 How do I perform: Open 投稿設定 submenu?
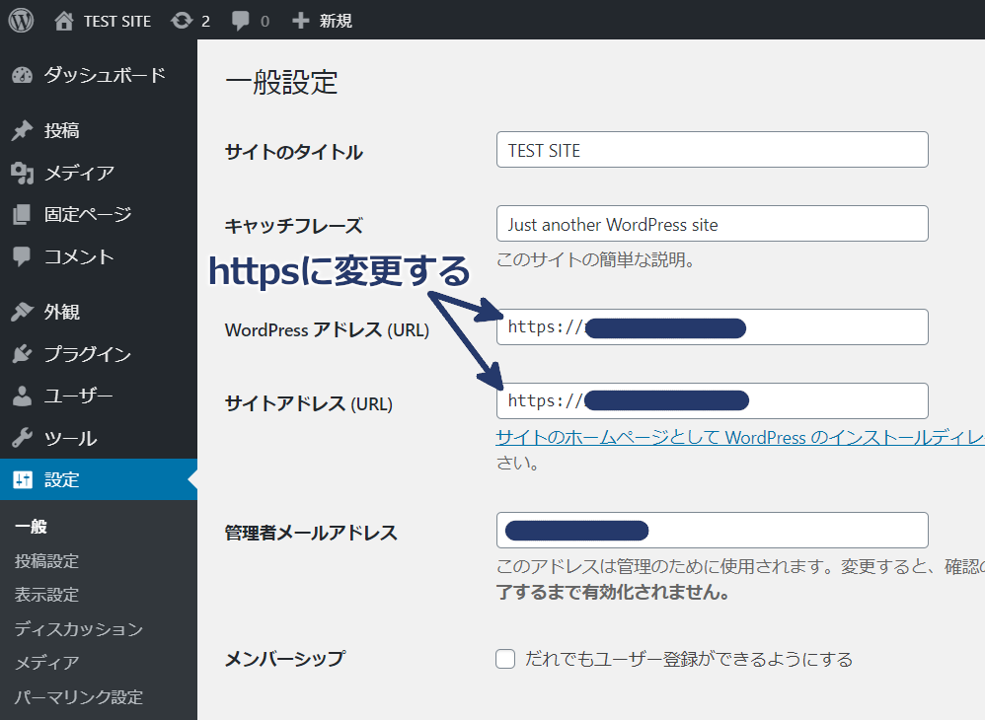point(46,560)
